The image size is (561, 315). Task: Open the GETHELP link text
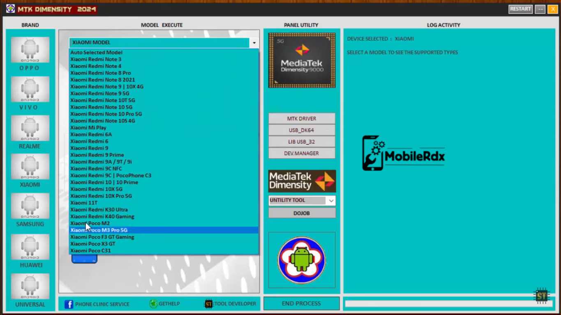tap(169, 304)
